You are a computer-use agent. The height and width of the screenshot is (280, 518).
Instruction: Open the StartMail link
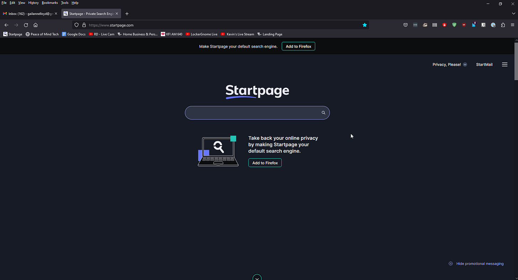click(484, 65)
